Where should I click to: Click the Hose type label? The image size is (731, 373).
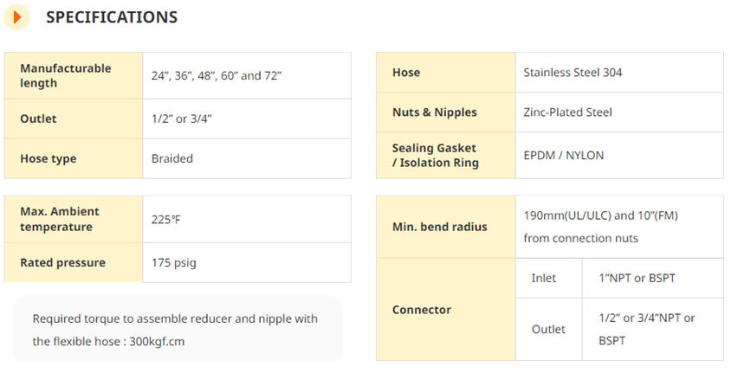tap(48, 158)
